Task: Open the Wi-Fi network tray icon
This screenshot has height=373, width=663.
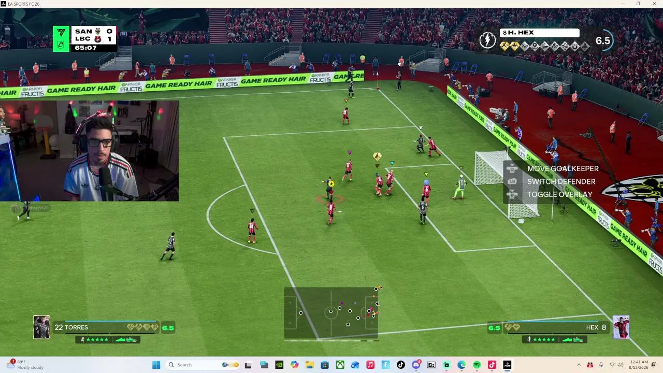Action: pos(612,365)
